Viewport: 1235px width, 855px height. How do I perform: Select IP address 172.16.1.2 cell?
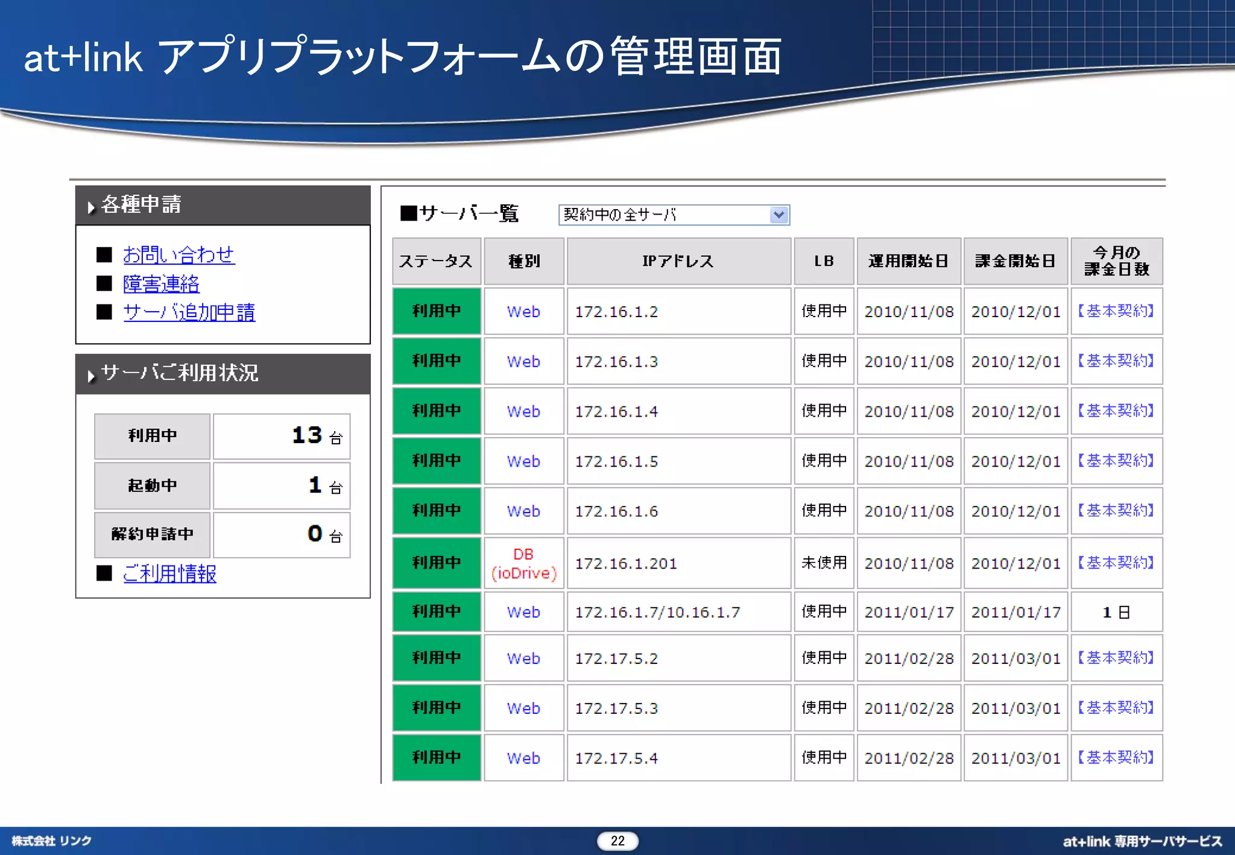pyautogui.click(x=678, y=312)
